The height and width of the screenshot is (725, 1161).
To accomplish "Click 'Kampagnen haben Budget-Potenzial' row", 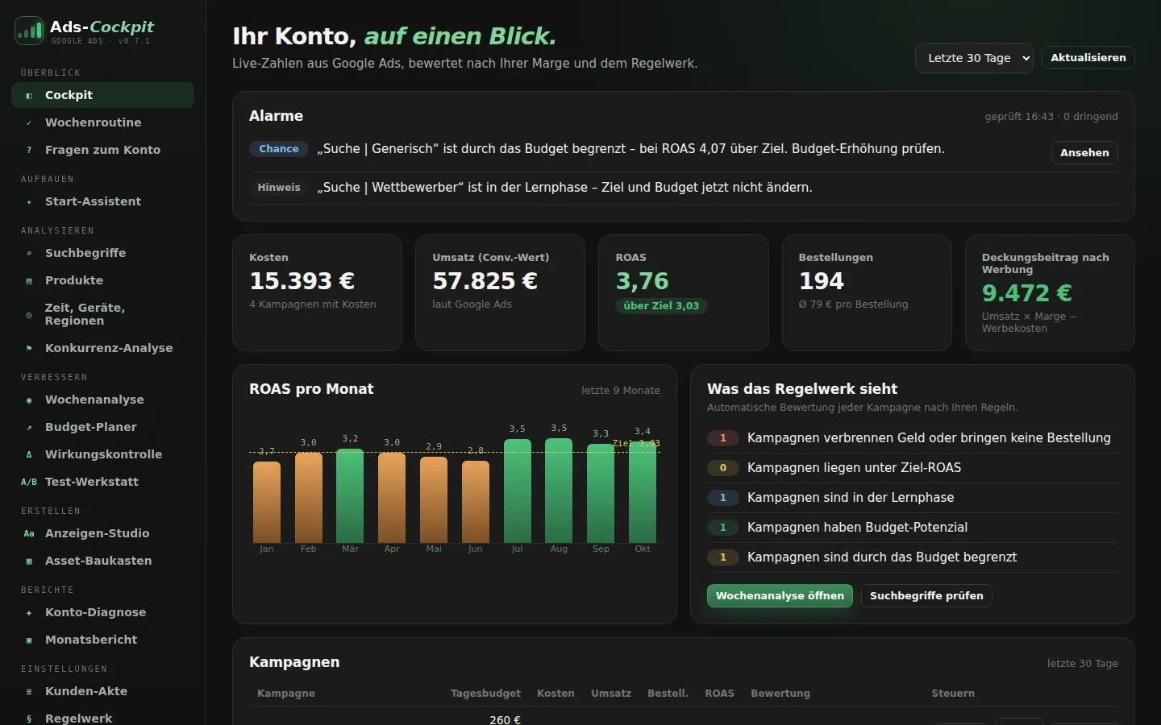I will (x=913, y=528).
